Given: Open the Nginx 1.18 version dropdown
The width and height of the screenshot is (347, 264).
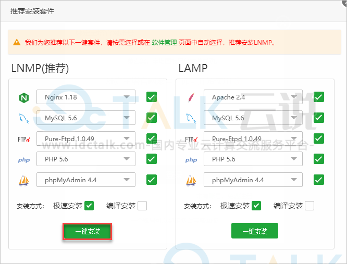Looking at the screenshot, I should point(86,97).
